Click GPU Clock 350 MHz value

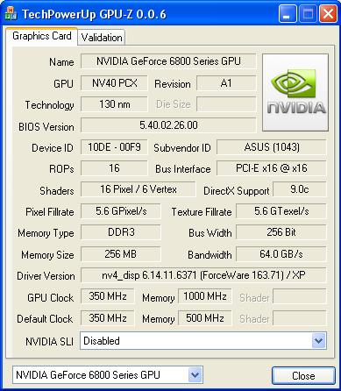click(x=108, y=296)
